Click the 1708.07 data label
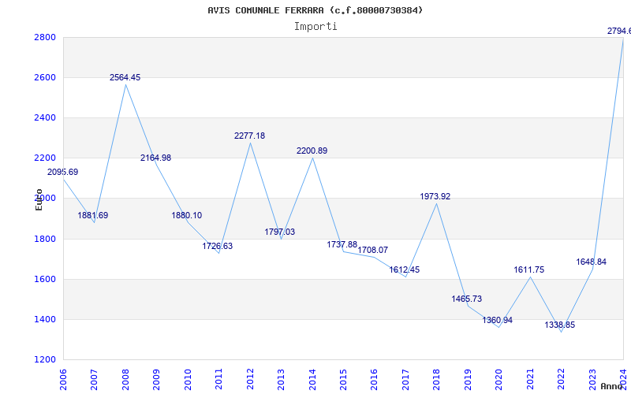 [372, 250]
